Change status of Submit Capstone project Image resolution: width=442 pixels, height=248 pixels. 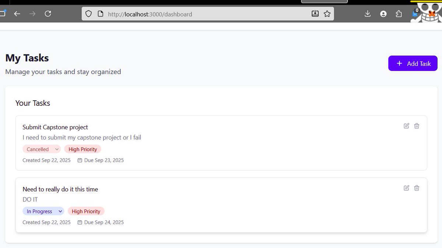41,149
